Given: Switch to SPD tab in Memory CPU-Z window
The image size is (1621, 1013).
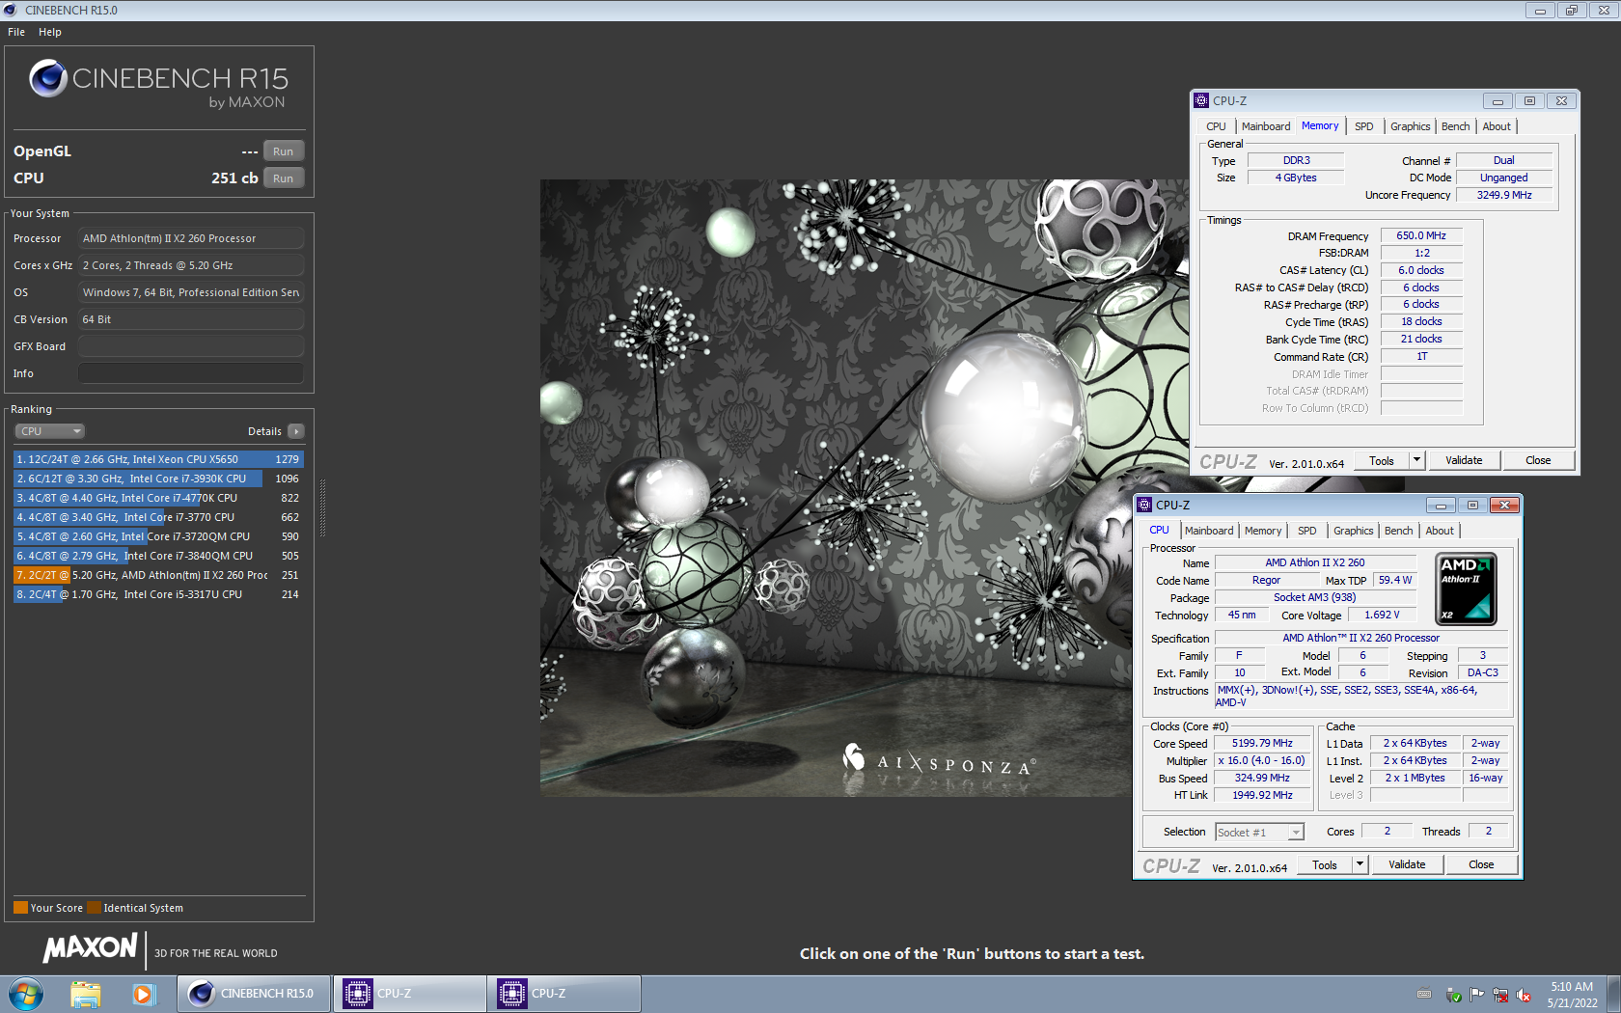Looking at the screenshot, I should [x=1363, y=126].
